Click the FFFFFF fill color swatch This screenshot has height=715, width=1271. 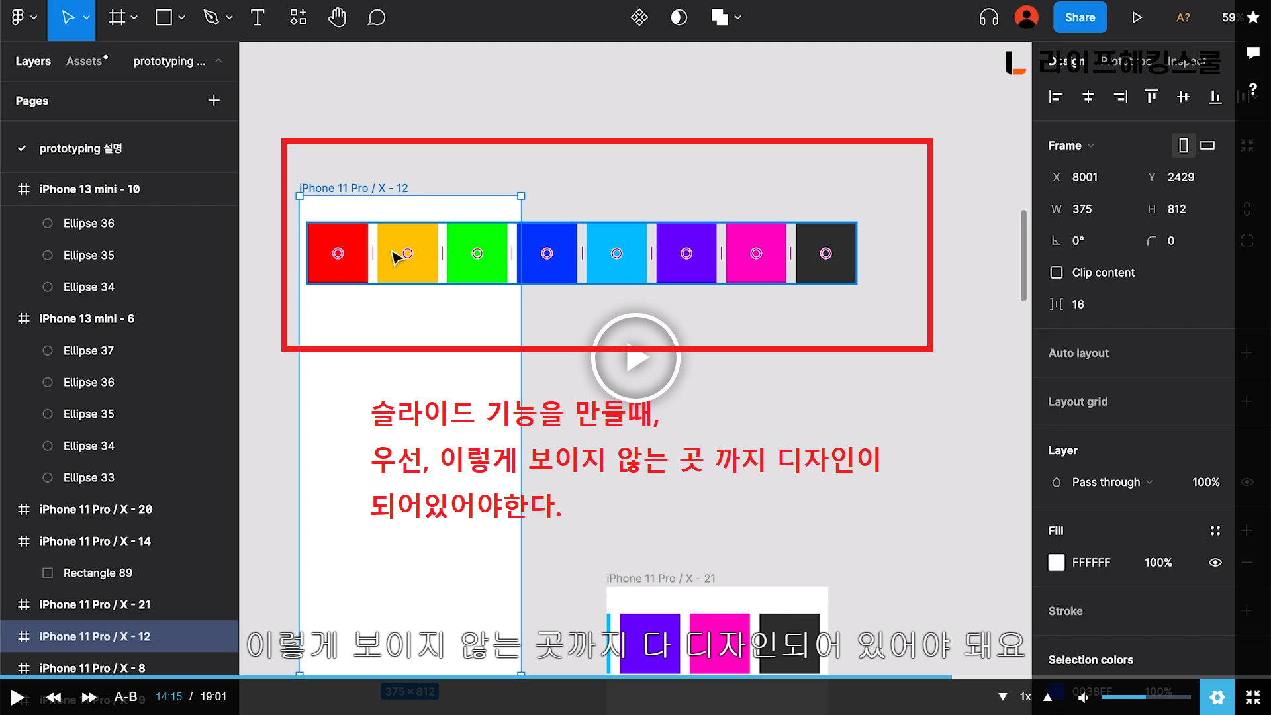pos(1057,563)
